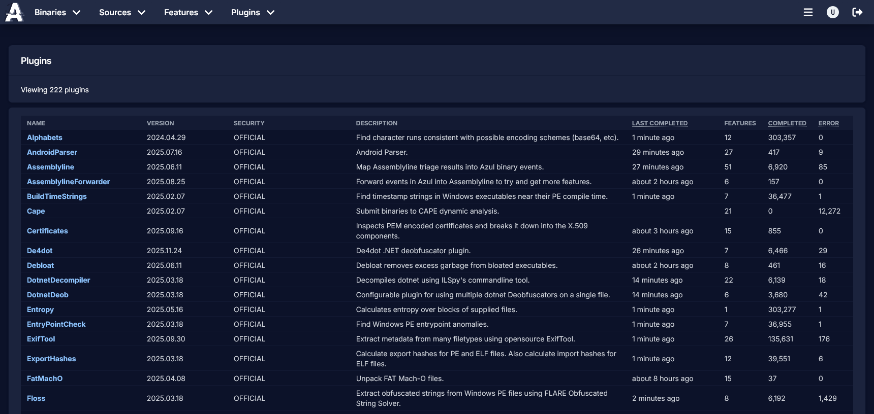
Task: Open the Entropy plugin link
Action: pyautogui.click(x=40, y=309)
